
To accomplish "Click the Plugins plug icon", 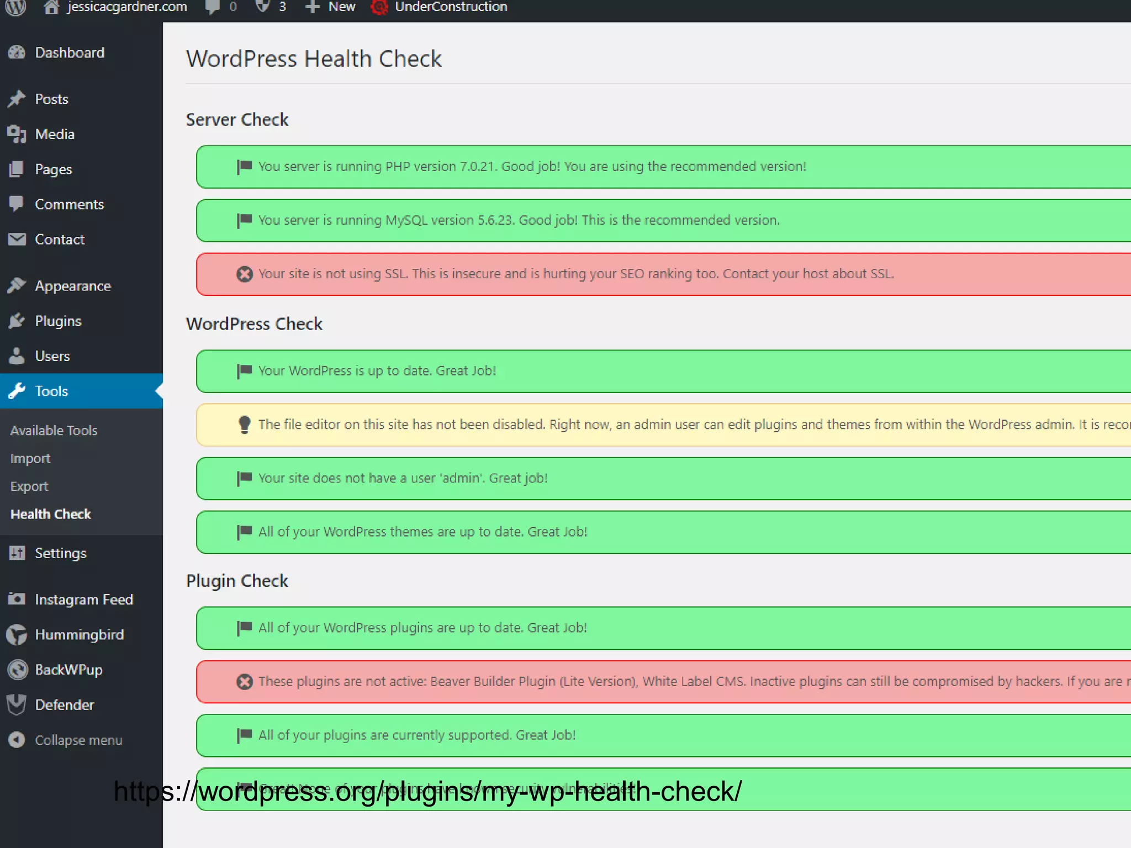I will (17, 321).
